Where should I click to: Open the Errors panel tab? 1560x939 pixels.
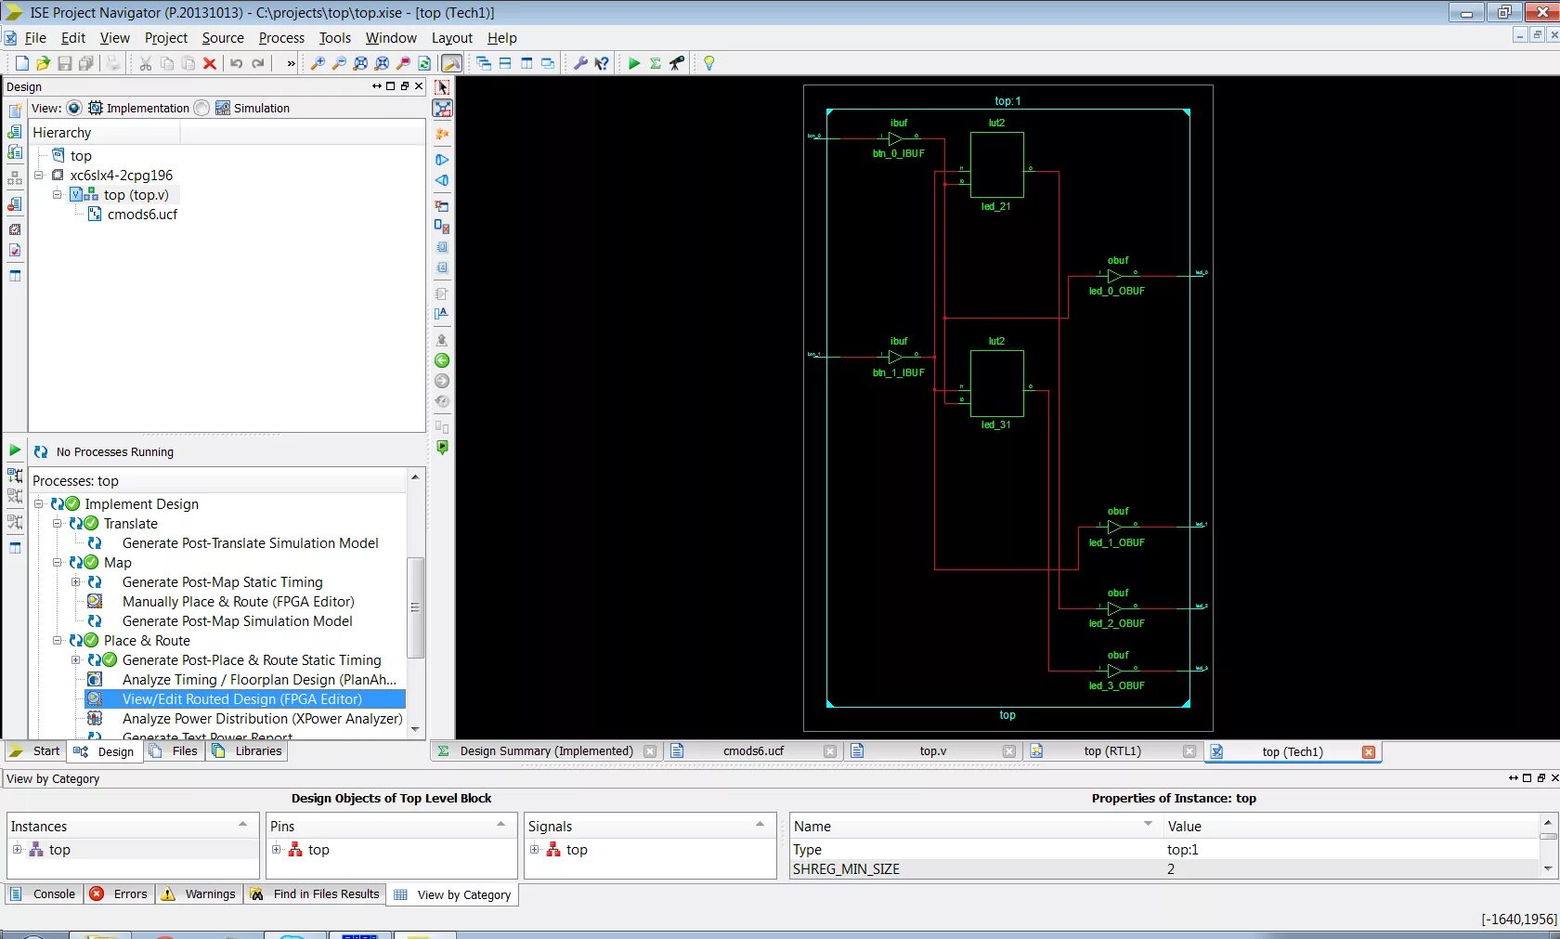[119, 893]
